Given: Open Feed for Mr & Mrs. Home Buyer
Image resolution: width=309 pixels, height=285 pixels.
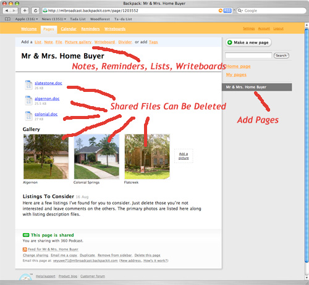Looking at the screenshot, I should [53, 249].
